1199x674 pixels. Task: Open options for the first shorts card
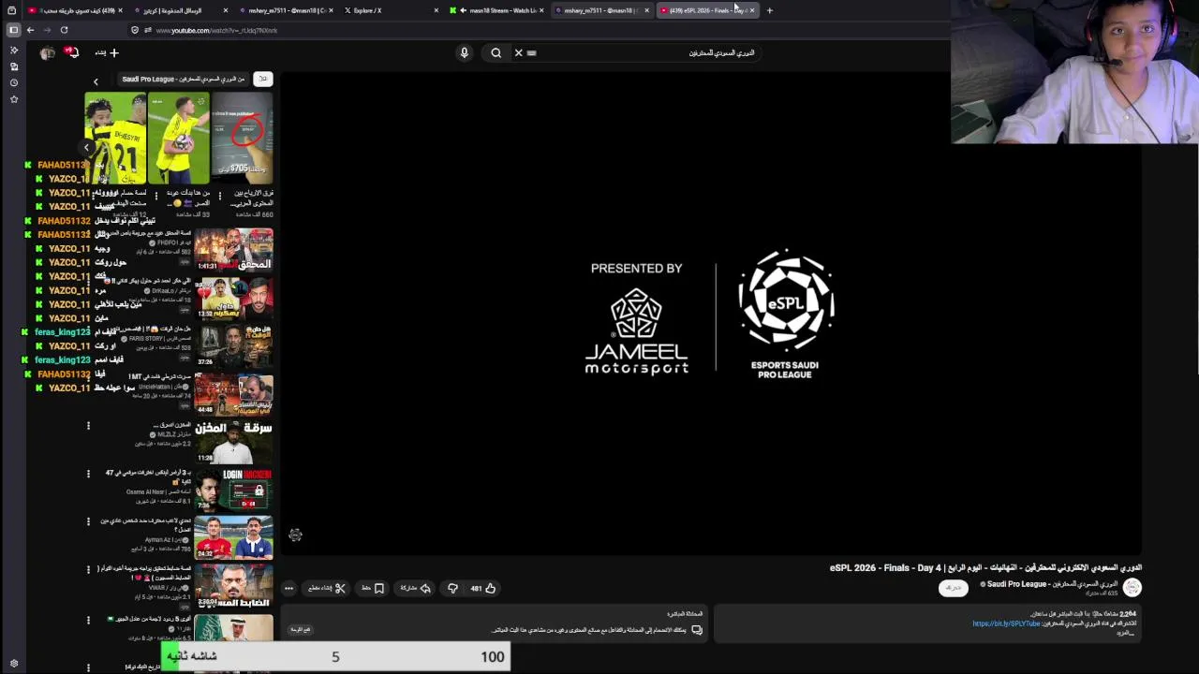(x=219, y=196)
